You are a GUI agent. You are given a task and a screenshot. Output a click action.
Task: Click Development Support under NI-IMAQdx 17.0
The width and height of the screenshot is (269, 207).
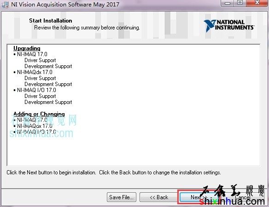[48, 84]
